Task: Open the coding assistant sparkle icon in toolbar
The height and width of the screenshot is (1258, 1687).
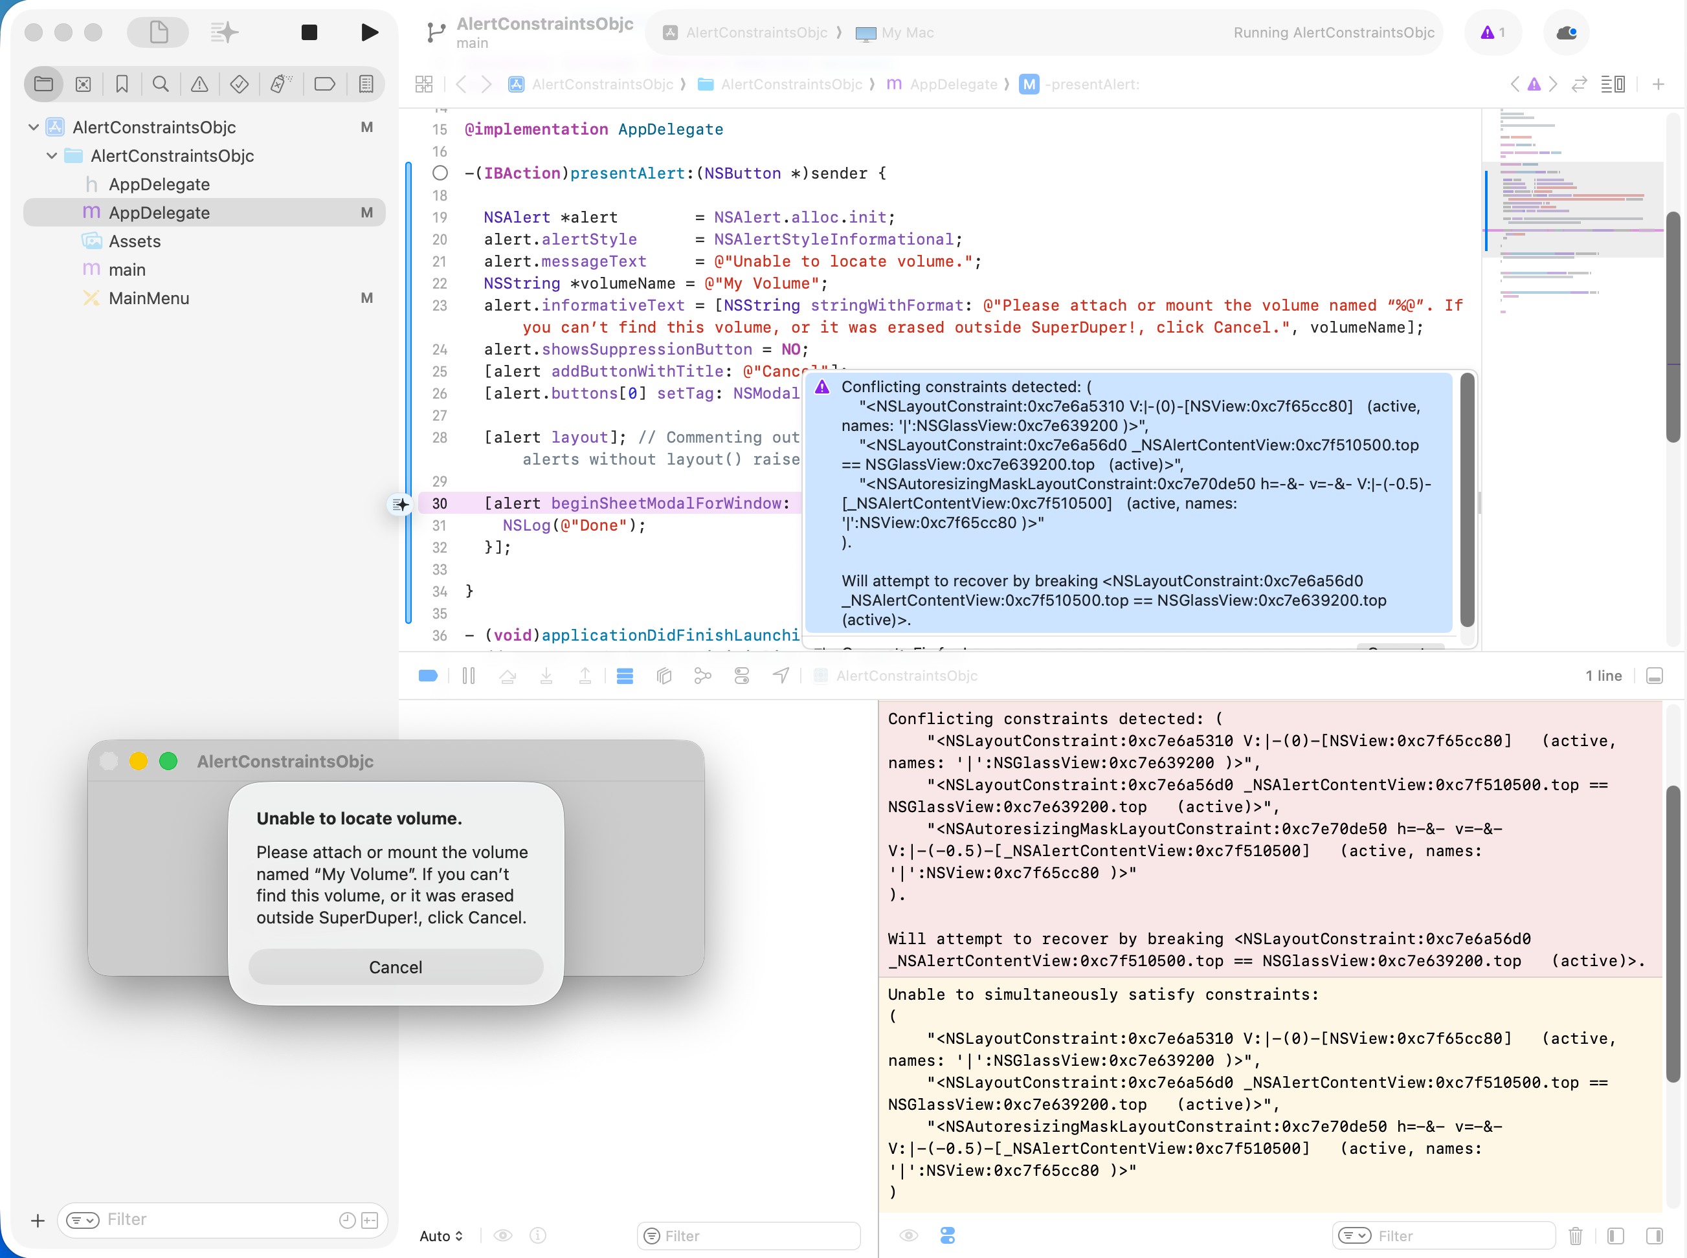Action: (x=224, y=32)
